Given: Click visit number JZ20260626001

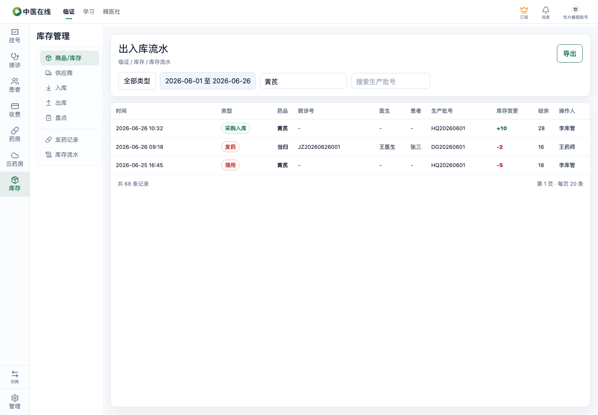Looking at the screenshot, I should 319,147.
